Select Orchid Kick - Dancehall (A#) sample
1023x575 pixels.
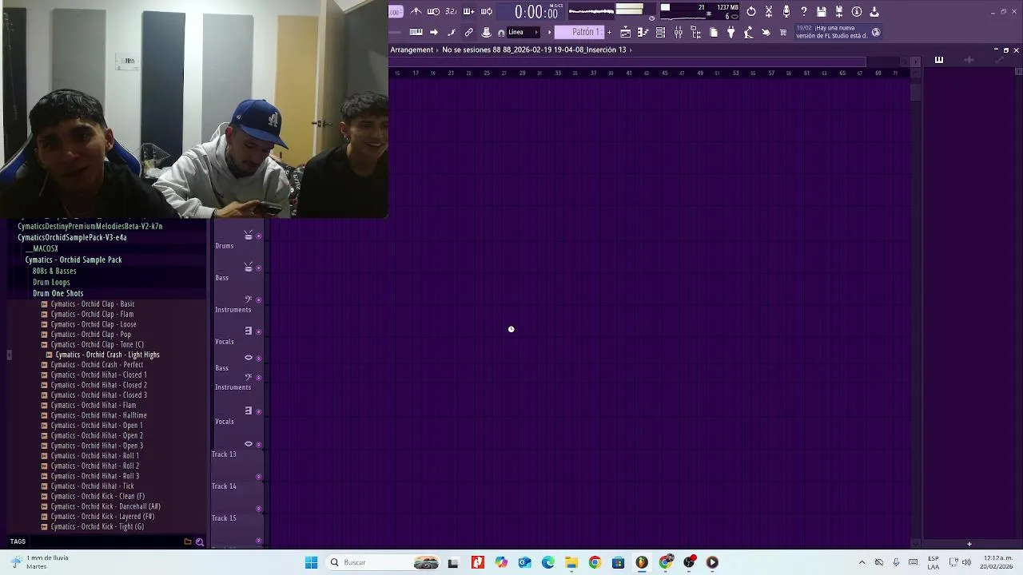[105, 506]
